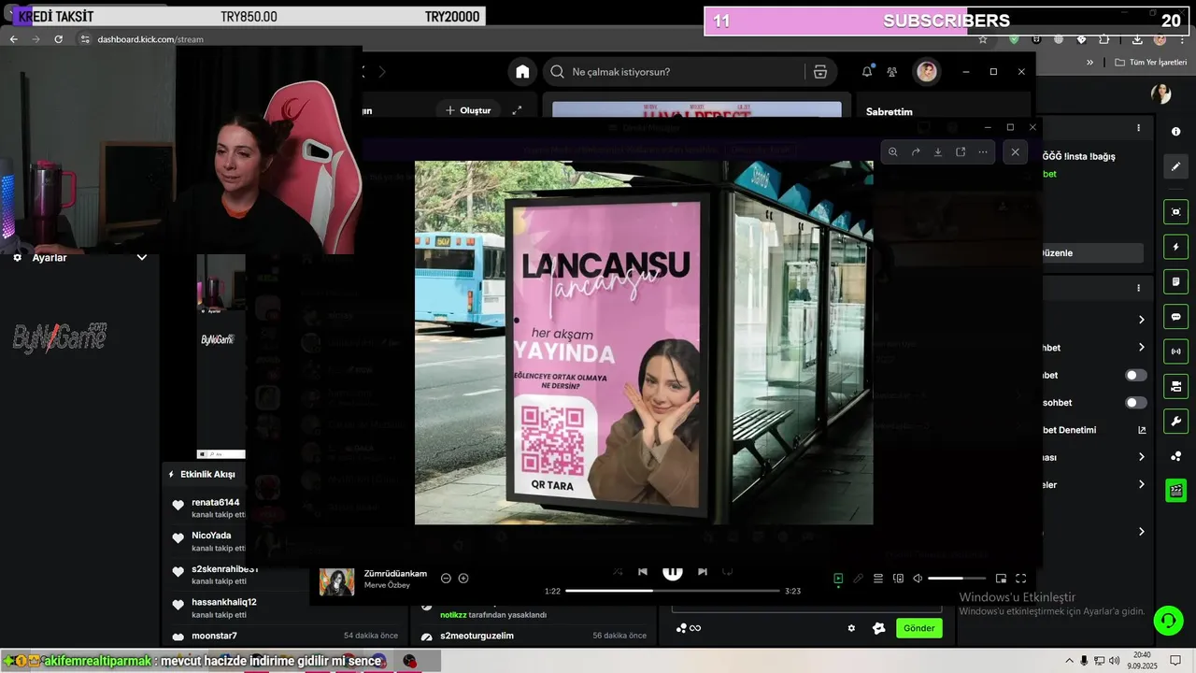
Task: Forward the image with share arrow
Action: [916, 151]
